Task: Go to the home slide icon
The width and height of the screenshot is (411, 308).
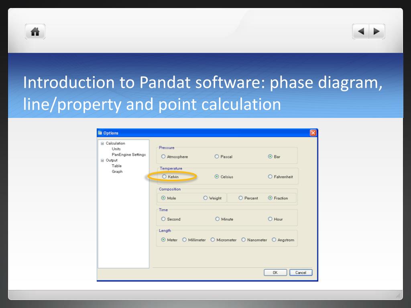Action: (35, 32)
